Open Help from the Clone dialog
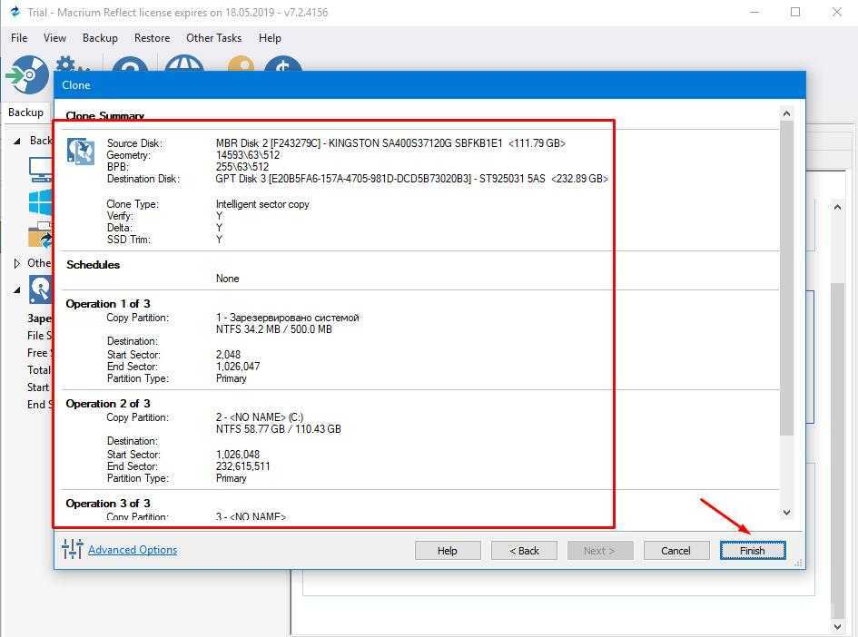Screen dimensions: 858x637 click(x=448, y=550)
